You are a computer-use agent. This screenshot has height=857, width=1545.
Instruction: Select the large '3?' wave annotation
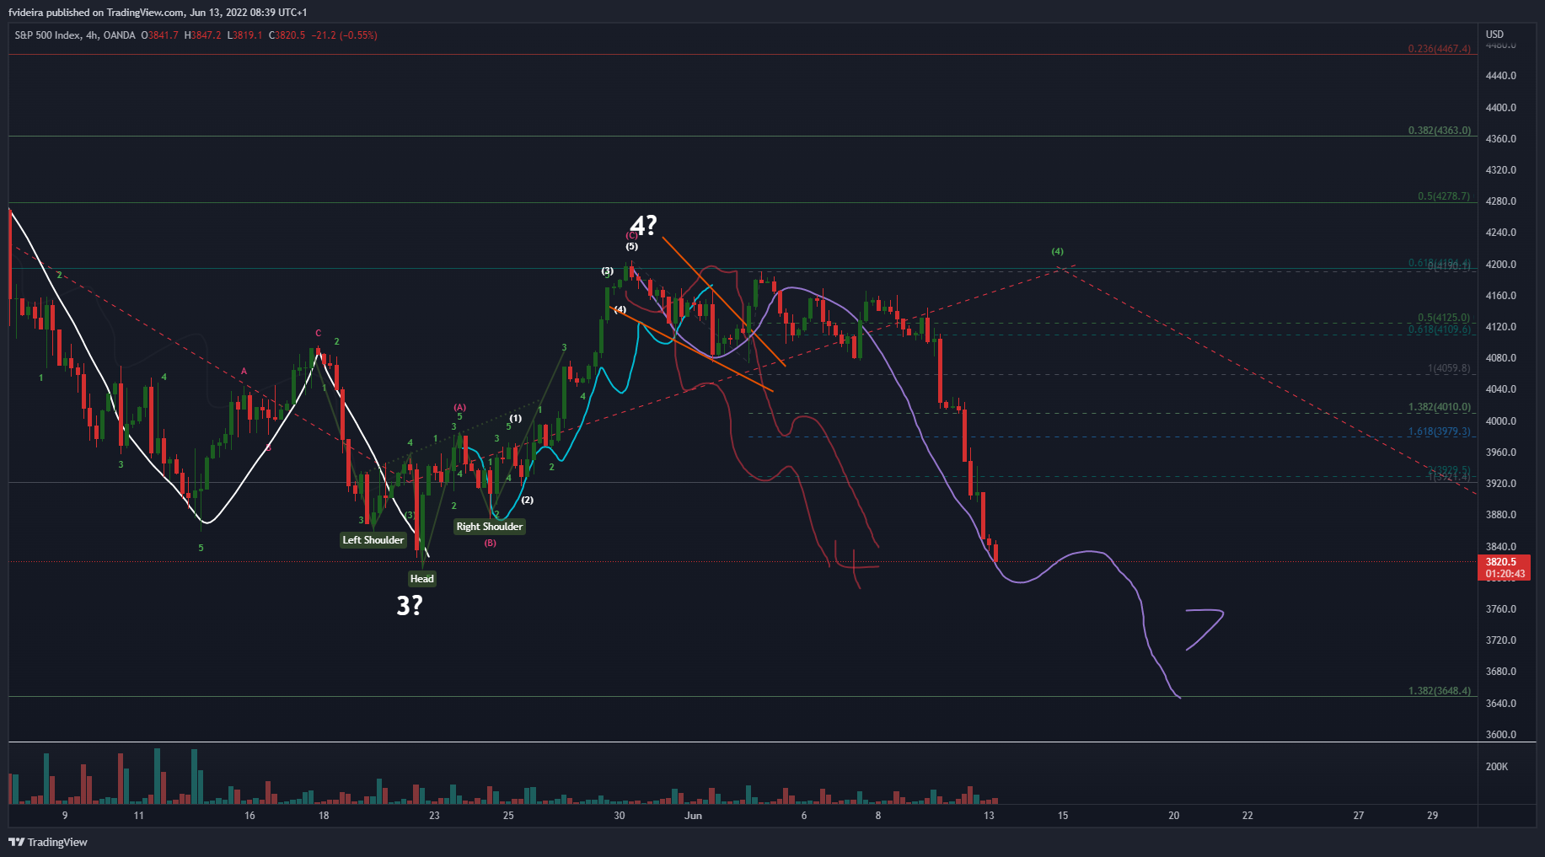[x=410, y=605]
